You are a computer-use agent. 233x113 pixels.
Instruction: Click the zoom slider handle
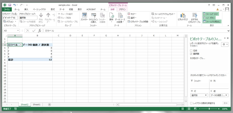[x=209, y=109]
